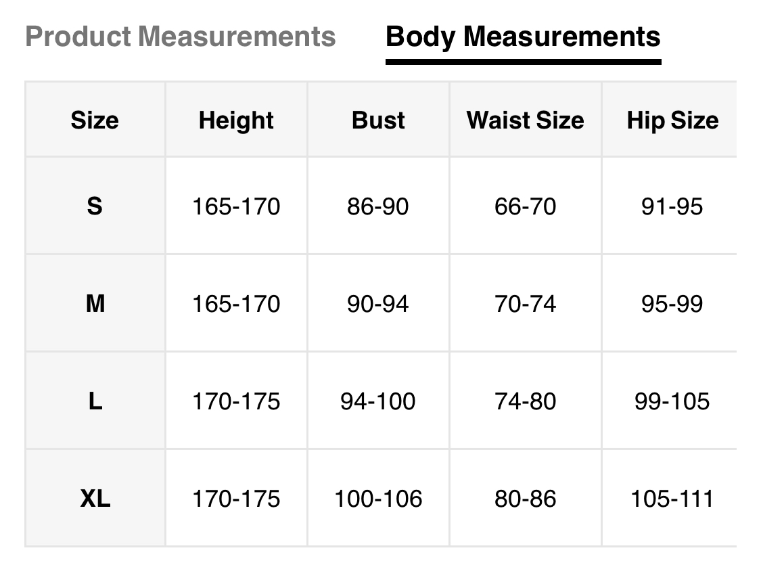Image resolution: width=761 pixels, height=563 pixels.
Task: Click the Height column header
Action: point(236,120)
